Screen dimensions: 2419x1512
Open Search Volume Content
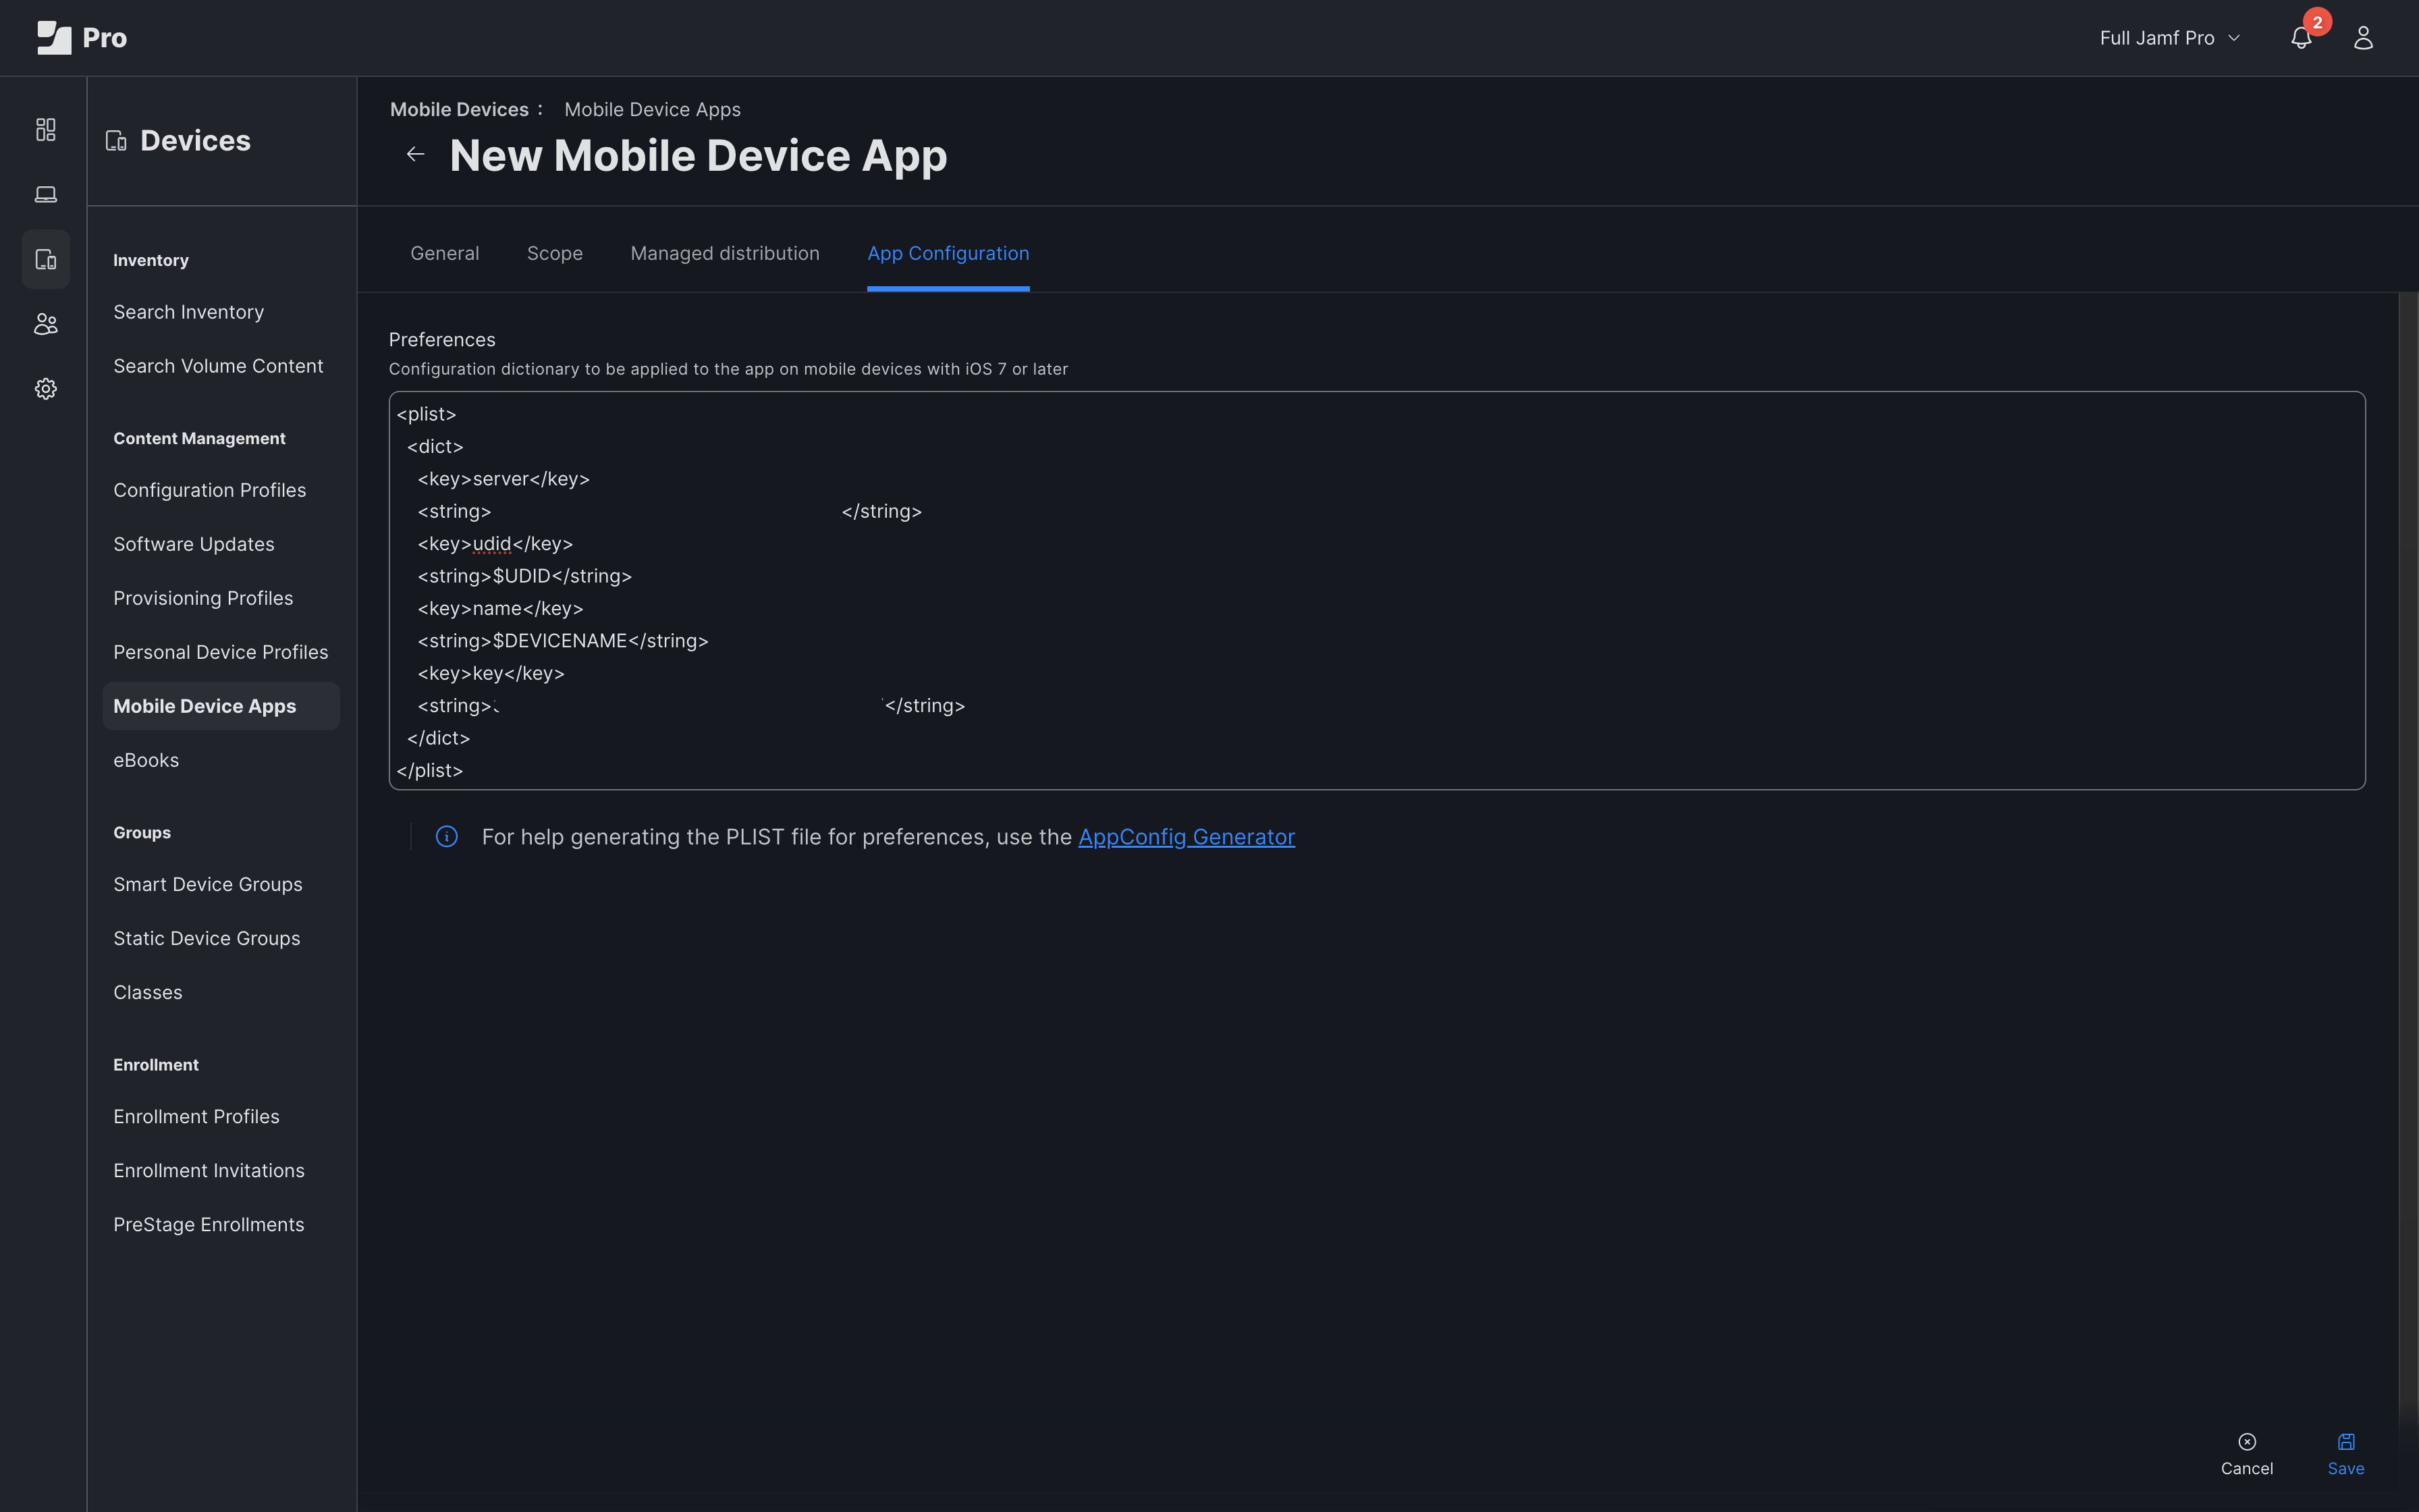218,366
